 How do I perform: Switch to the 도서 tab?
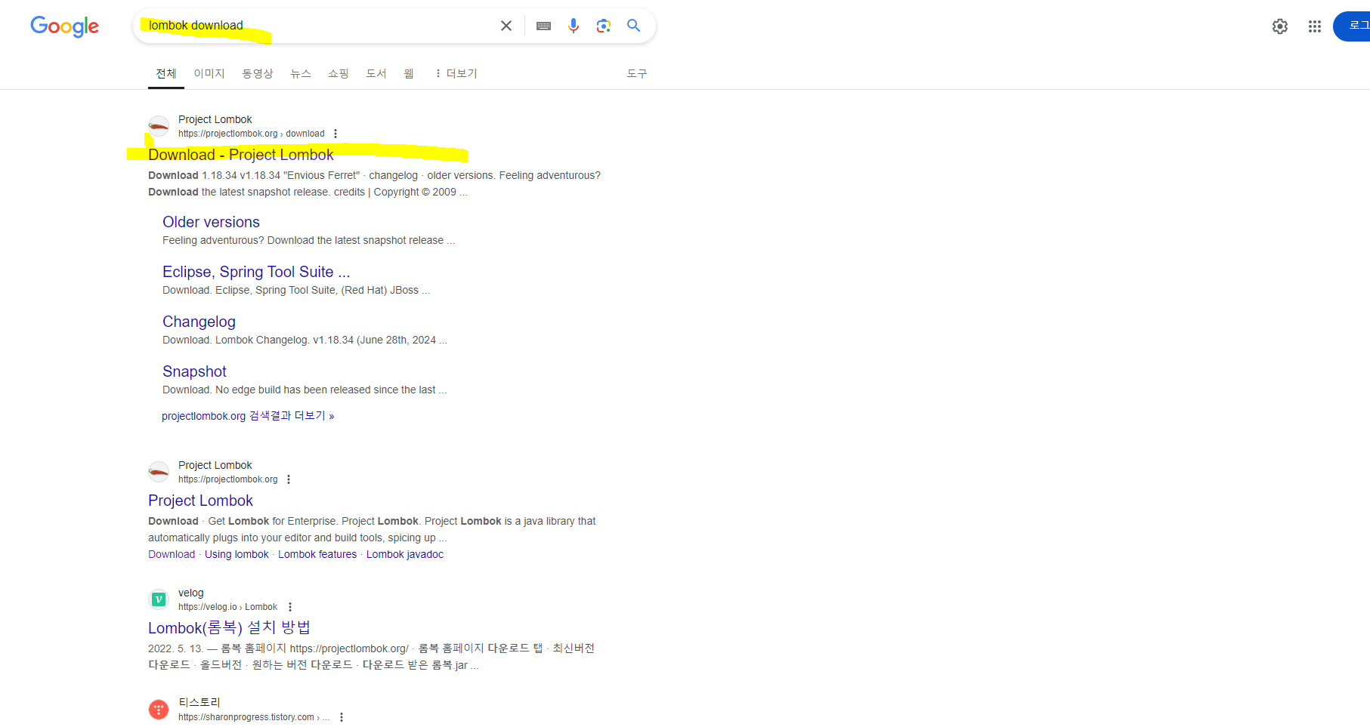click(376, 73)
